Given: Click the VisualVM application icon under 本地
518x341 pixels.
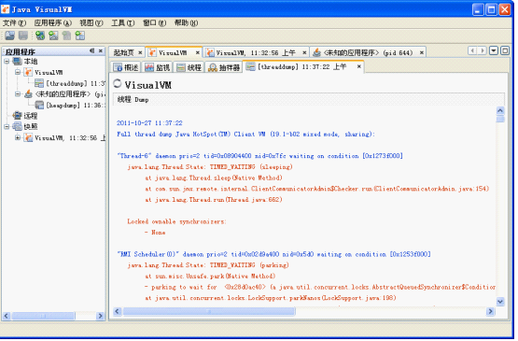Looking at the screenshot, I should [28, 72].
